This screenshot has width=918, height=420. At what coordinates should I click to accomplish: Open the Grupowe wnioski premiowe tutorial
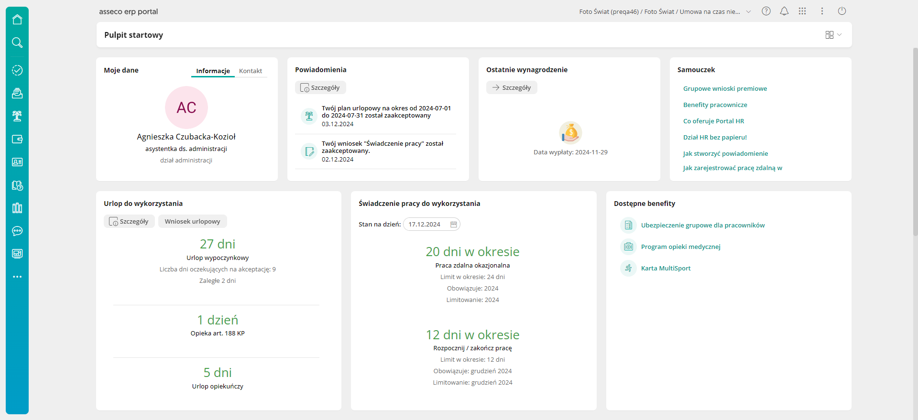tap(725, 88)
